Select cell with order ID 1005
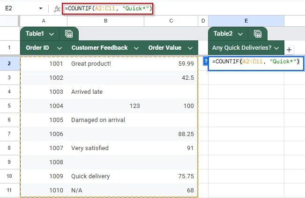 pyautogui.click(x=44, y=120)
